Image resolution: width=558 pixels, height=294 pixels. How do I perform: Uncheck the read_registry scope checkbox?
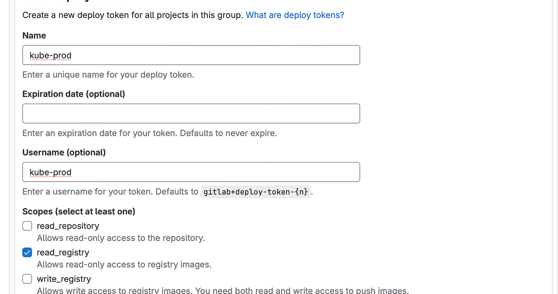[27, 252]
